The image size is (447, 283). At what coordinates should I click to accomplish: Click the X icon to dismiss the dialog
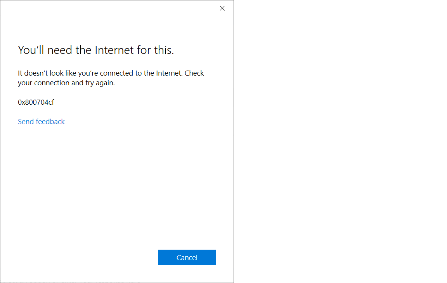(222, 8)
